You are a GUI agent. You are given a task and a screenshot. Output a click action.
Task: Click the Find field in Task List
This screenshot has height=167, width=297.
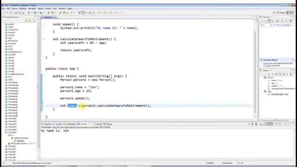tap(266, 25)
